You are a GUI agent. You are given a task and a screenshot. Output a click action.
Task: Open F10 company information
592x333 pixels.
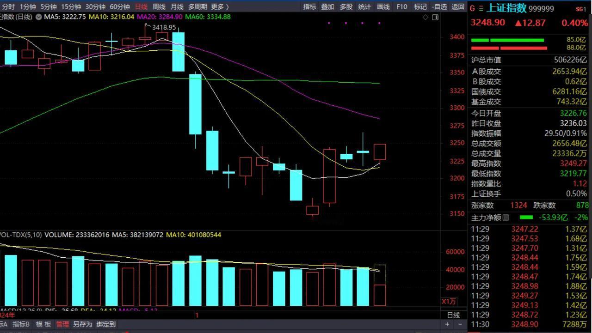pos(402,6)
